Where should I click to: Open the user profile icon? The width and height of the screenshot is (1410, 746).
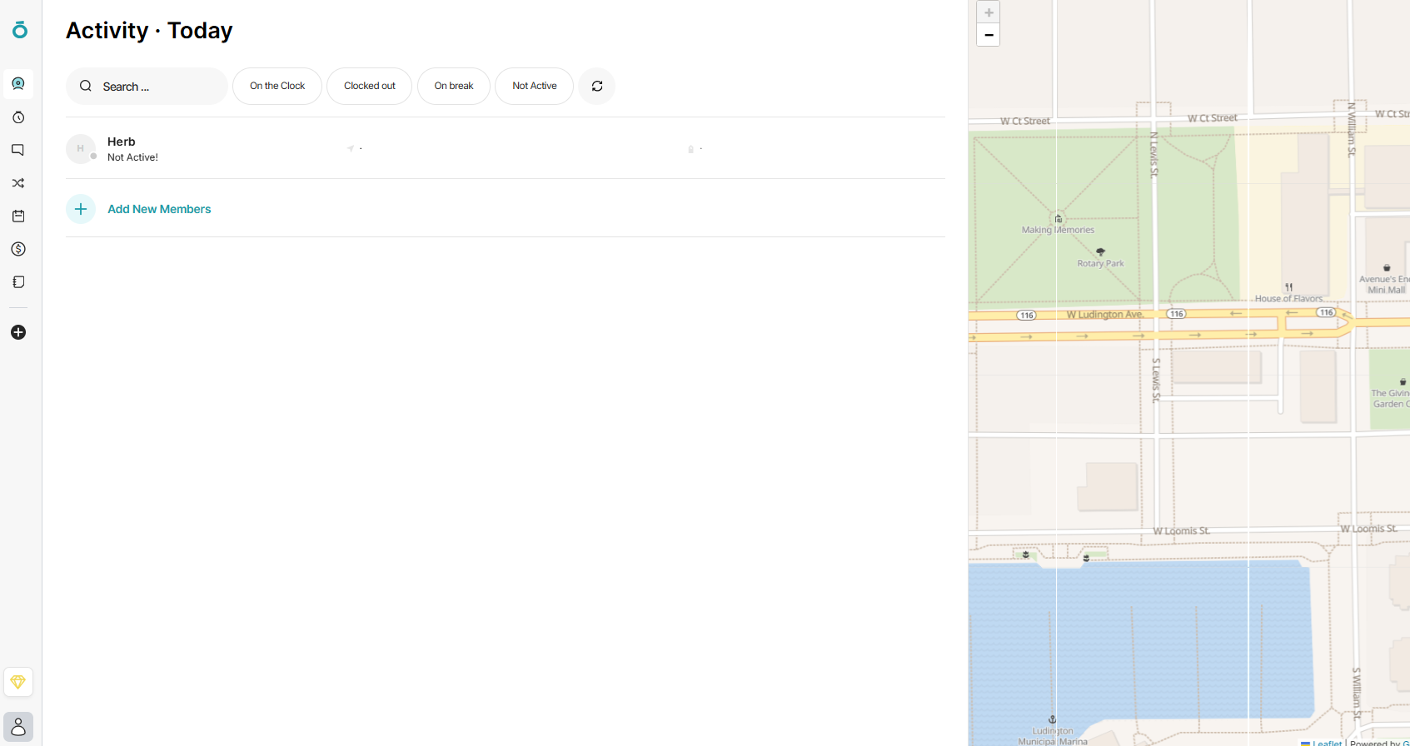tap(18, 727)
